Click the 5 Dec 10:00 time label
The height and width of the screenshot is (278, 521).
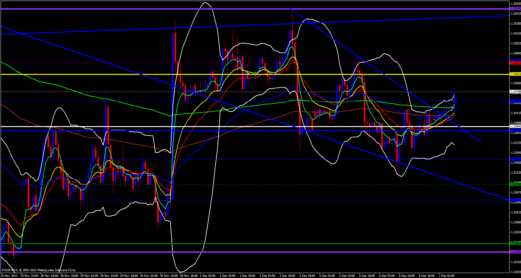347,276
